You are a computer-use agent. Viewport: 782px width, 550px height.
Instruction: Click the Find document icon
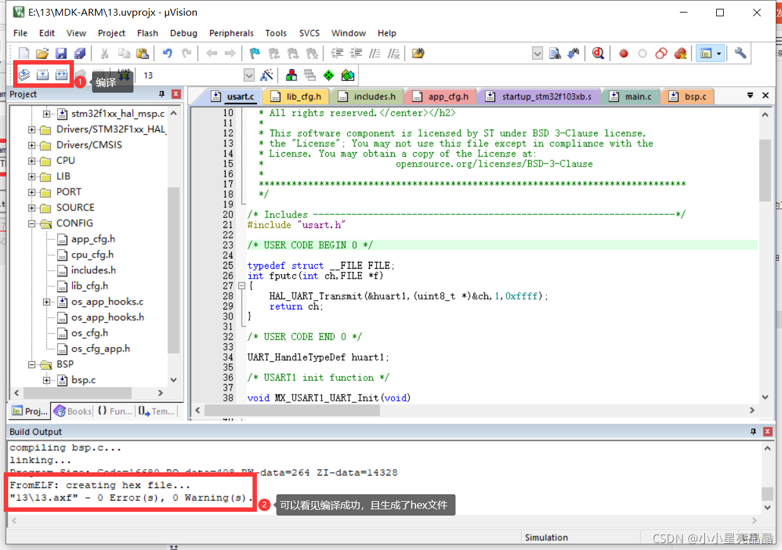(x=555, y=54)
